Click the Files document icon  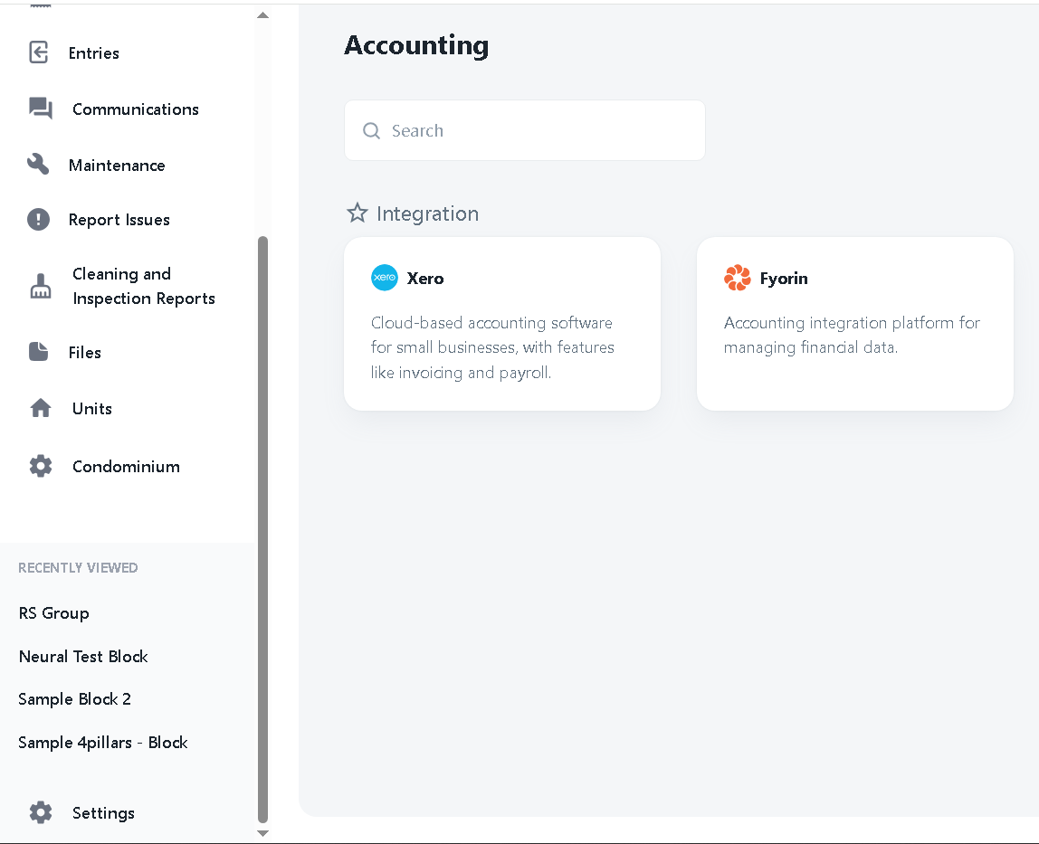pos(38,351)
